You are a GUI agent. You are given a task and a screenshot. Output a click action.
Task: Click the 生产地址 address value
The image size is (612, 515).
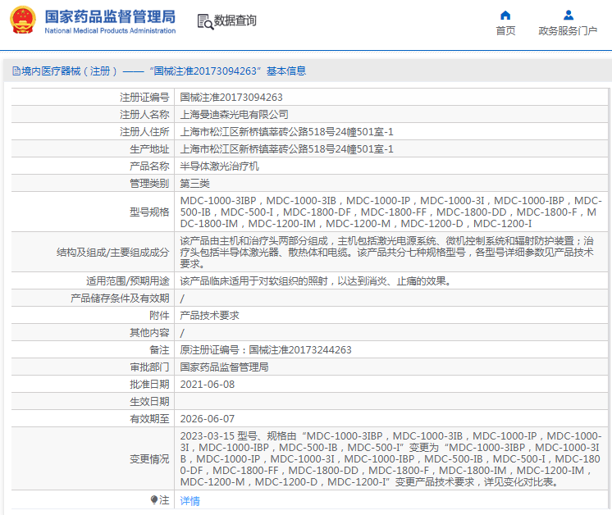coord(286,149)
